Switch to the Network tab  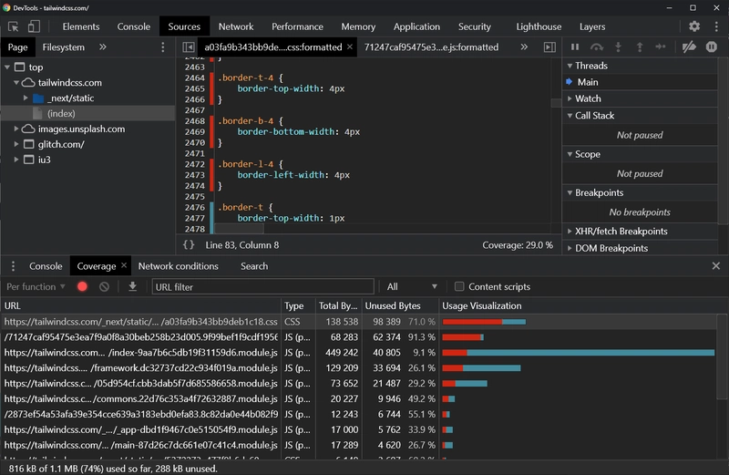click(x=236, y=27)
